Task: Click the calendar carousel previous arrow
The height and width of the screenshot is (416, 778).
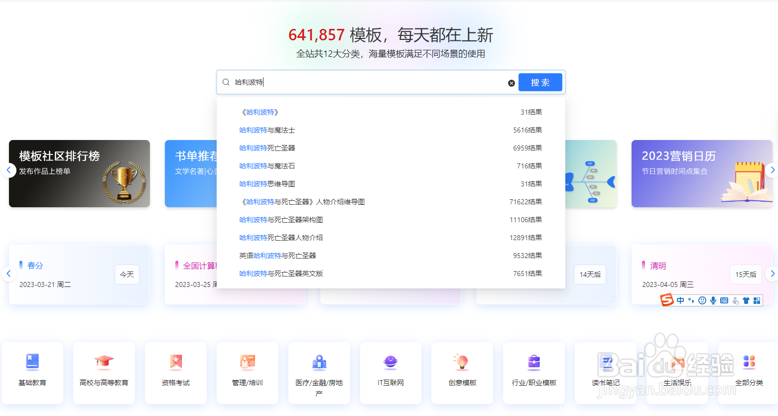Action: [x=8, y=274]
